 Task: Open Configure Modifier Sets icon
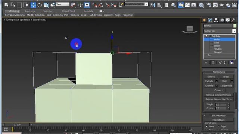[232, 63]
